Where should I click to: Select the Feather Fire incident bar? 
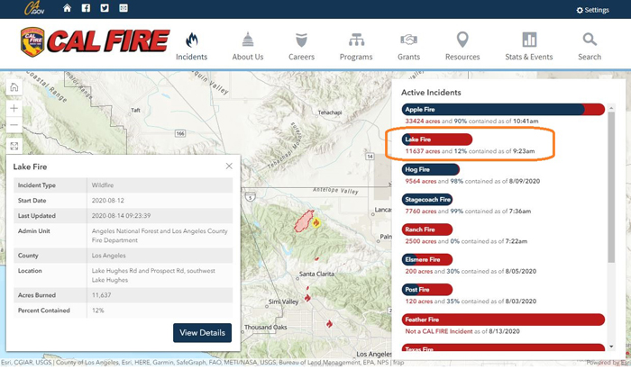(503, 319)
